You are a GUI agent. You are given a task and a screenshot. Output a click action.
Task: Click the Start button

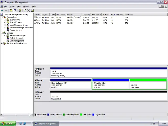point(8,124)
